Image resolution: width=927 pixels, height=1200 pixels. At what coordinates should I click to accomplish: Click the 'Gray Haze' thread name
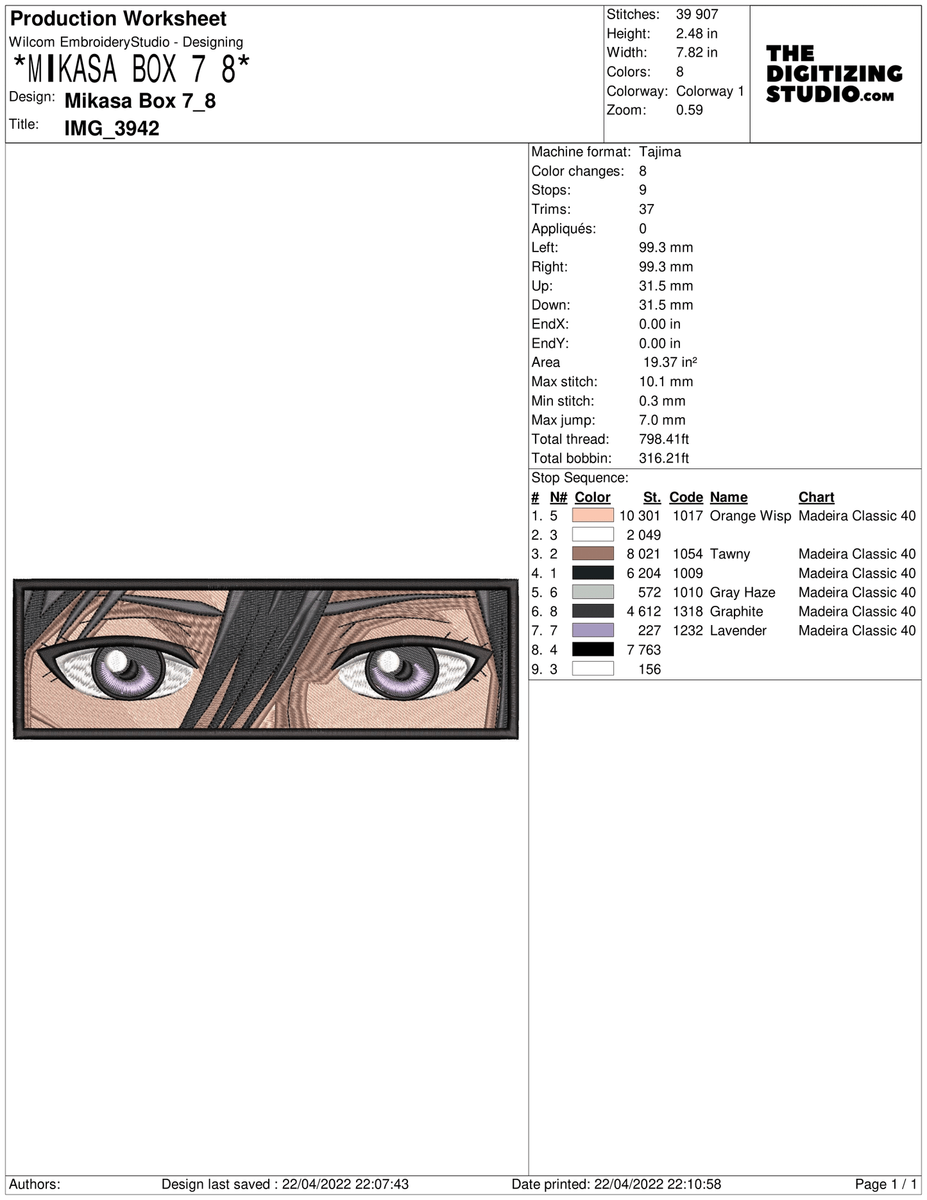(x=743, y=592)
